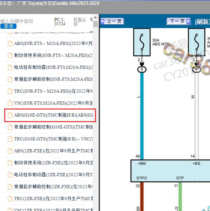Image resolution: width=210 pixels, height=211 pixels.
Task: Open VSC(8NR-FTS,M20A-FKS) entry
Action: pyautogui.click(x=53, y=103)
